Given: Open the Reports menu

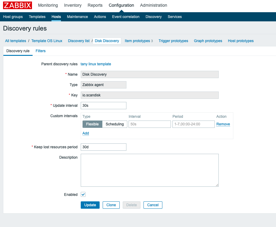Looking at the screenshot, I should coord(95,5).
